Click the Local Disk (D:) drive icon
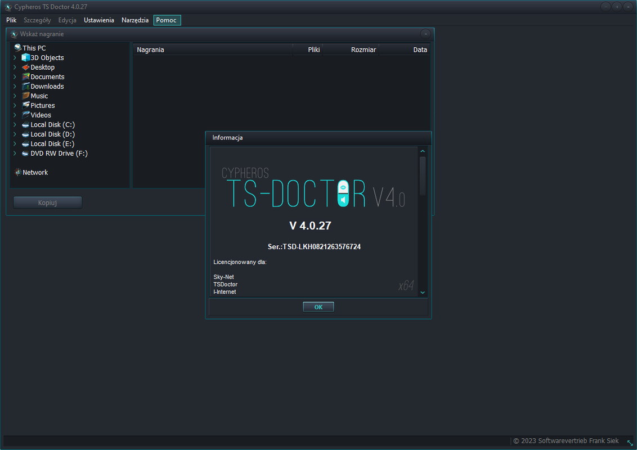The height and width of the screenshot is (450, 637). (25, 134)
